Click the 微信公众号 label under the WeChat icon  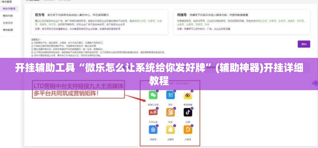click(x=153, y=105)
